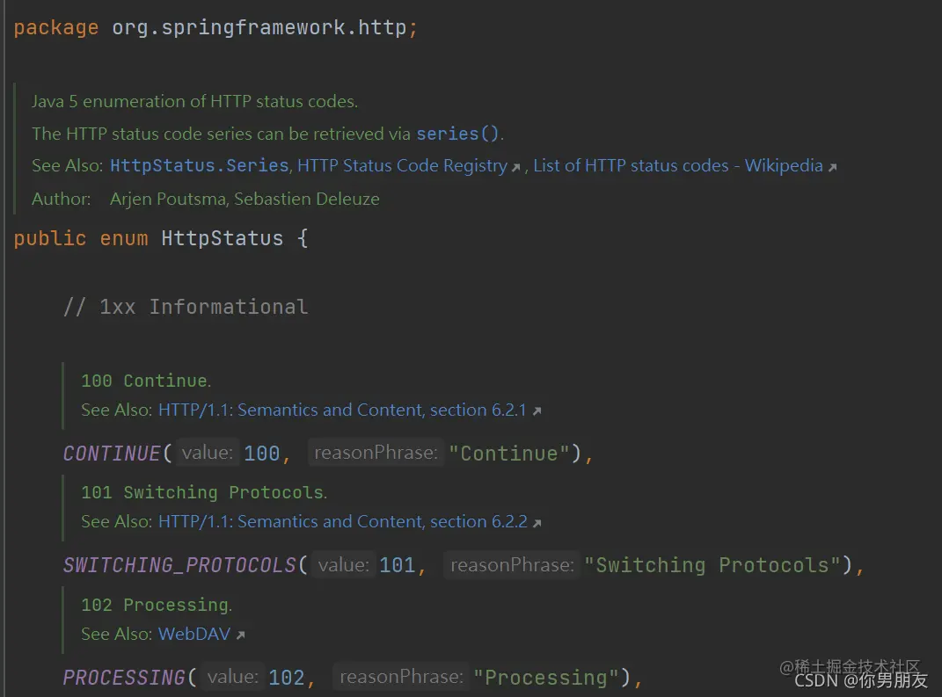This screenshot has width=942, height=697.
Task: Click the "Switching Protocols" string literal
Action: tap(712, 565)
